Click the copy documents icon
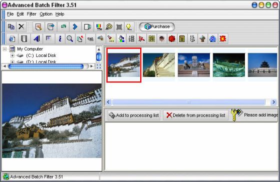This screenshot has width=280, height=182. 11,27
